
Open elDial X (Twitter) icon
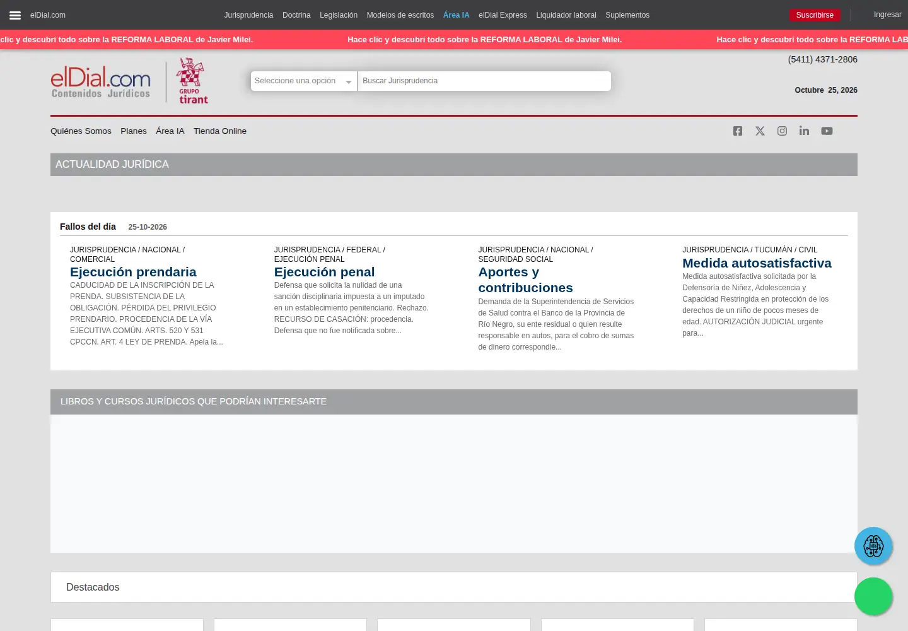(760, 131)
